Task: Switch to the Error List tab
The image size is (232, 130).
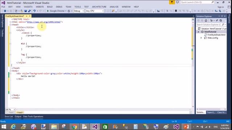Action: point(9,117)
